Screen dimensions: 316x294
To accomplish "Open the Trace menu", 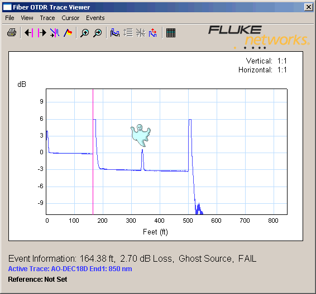I will coord(47,18).
